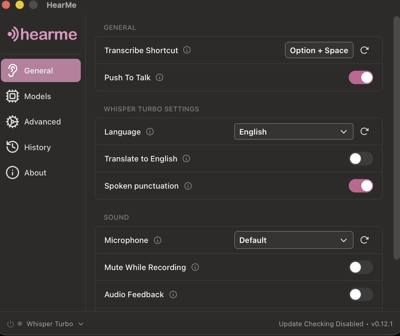Click the hearme logo
This screenshot has height=336, width=400.
pos(42,34)
